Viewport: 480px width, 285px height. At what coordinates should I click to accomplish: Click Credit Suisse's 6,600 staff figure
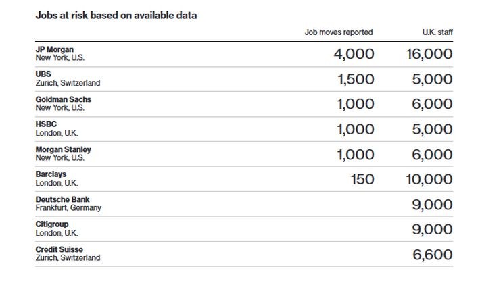[433, 255]
